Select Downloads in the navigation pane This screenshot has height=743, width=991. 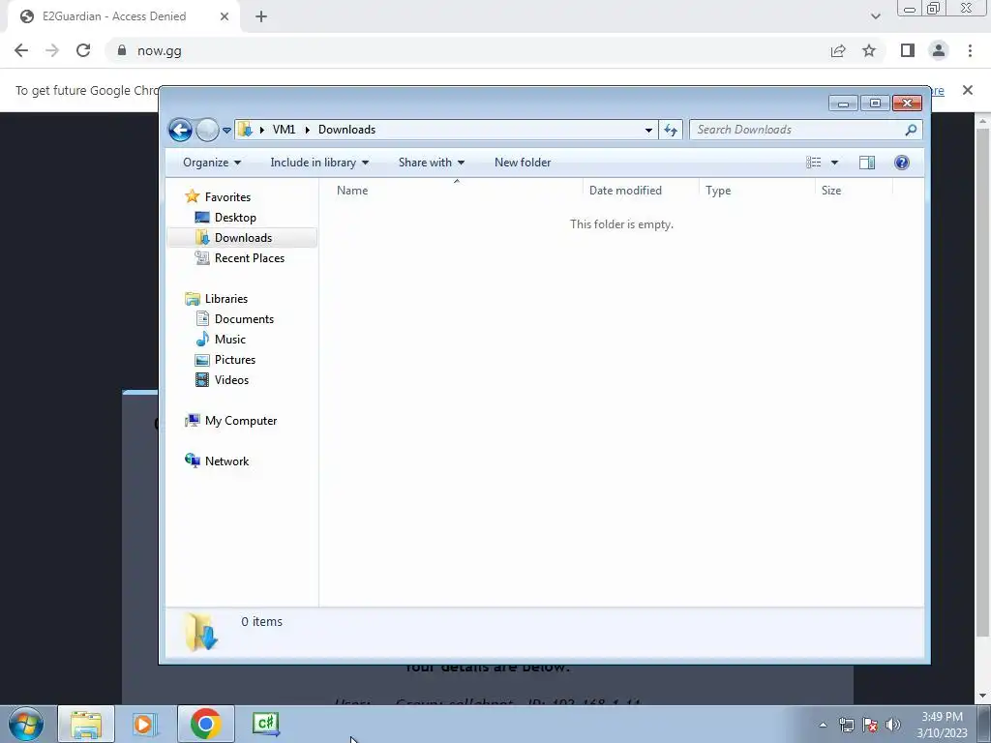point(242,238)
